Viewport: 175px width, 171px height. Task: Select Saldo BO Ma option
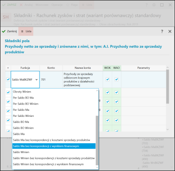click(x=54, y=122)
